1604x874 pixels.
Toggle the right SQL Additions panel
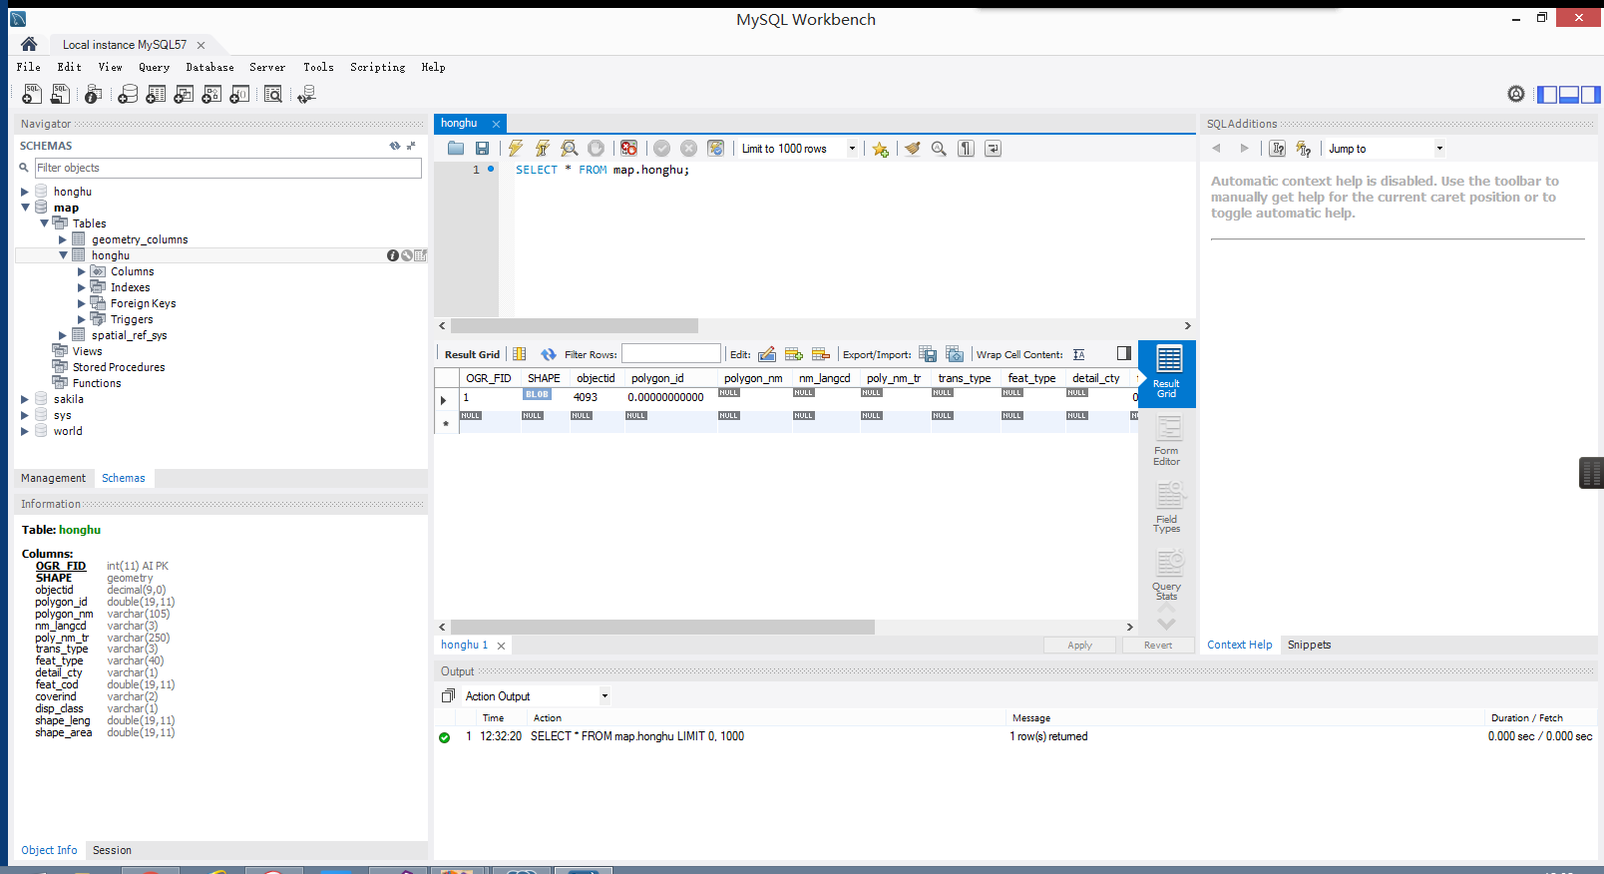1591,95
